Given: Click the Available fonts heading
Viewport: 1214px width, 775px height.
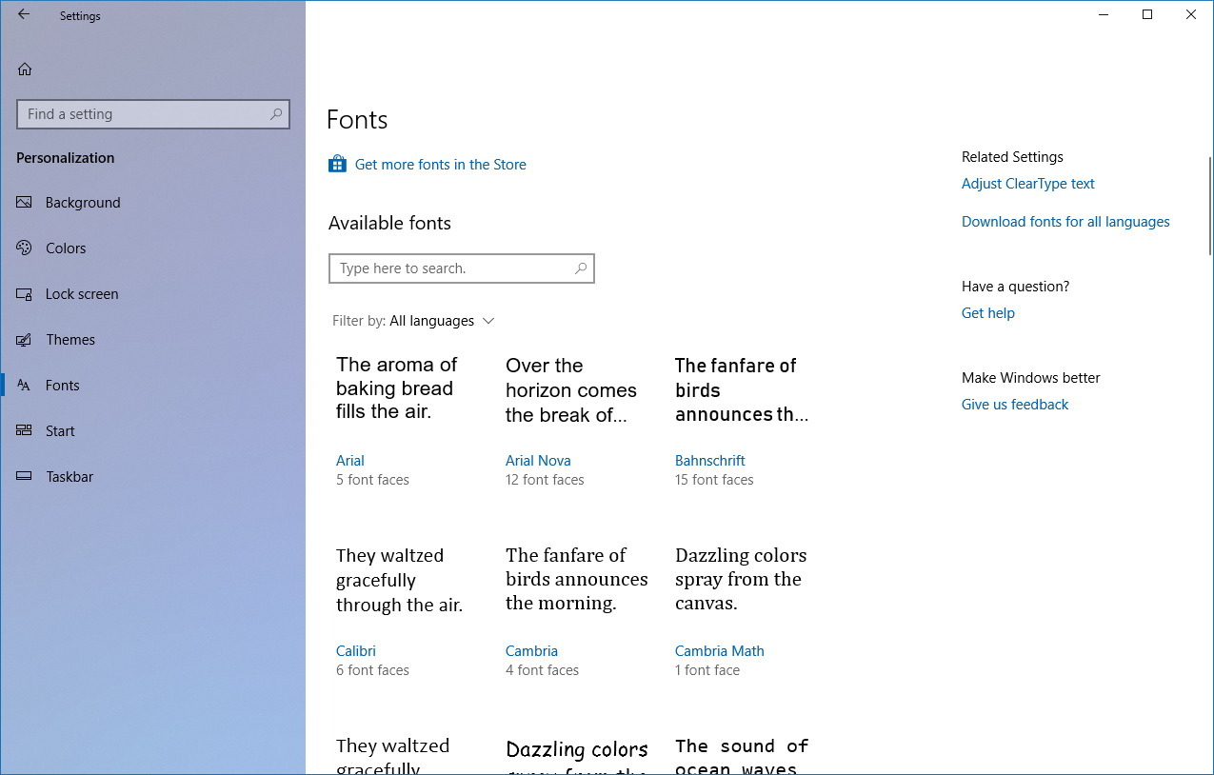Looking at the screenshot, I should [389, 223].
